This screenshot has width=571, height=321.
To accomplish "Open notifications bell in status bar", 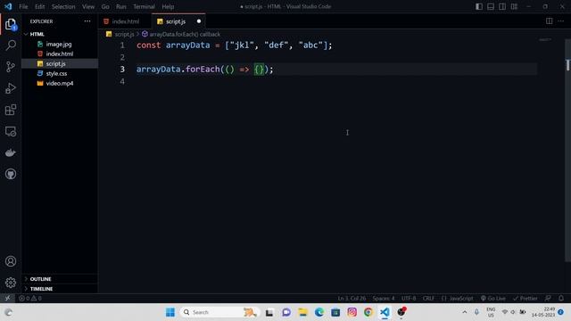I will (561, 298).
